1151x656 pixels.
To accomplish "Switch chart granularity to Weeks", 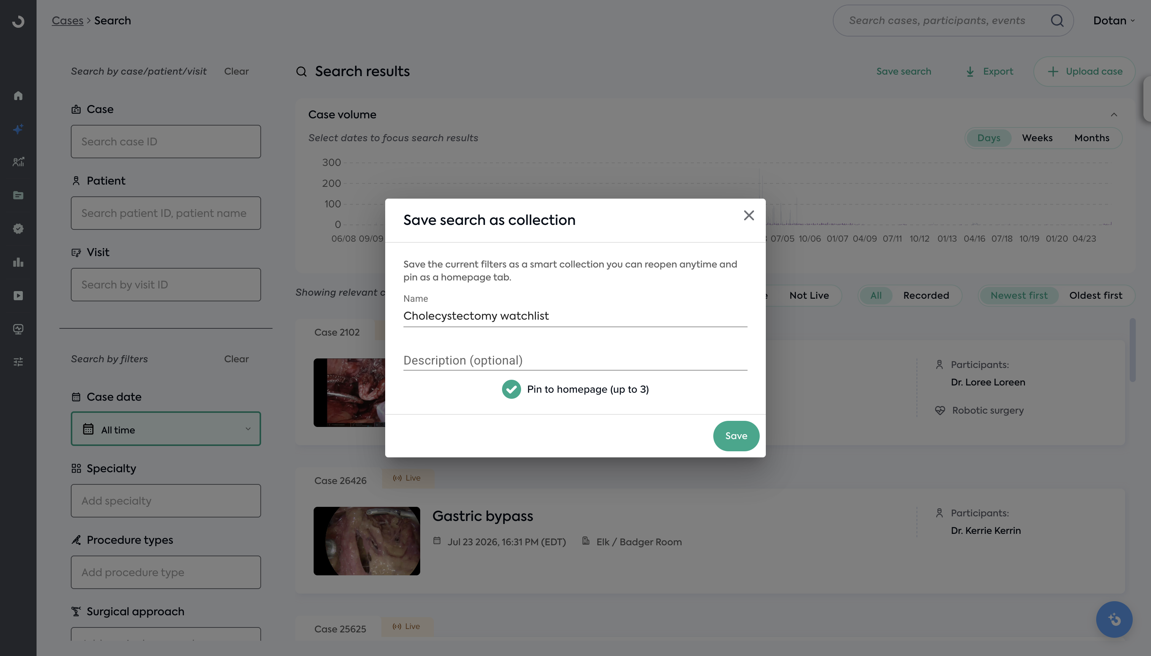I will [x=1037, y=138].
